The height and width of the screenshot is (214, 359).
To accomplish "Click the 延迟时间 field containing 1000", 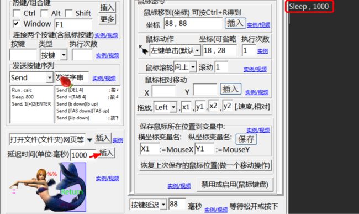I will [83, 155].
